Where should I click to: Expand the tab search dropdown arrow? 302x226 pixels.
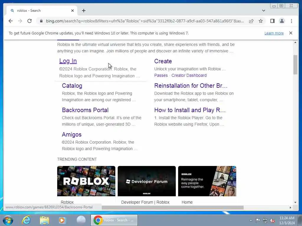[x=263, y=11]
